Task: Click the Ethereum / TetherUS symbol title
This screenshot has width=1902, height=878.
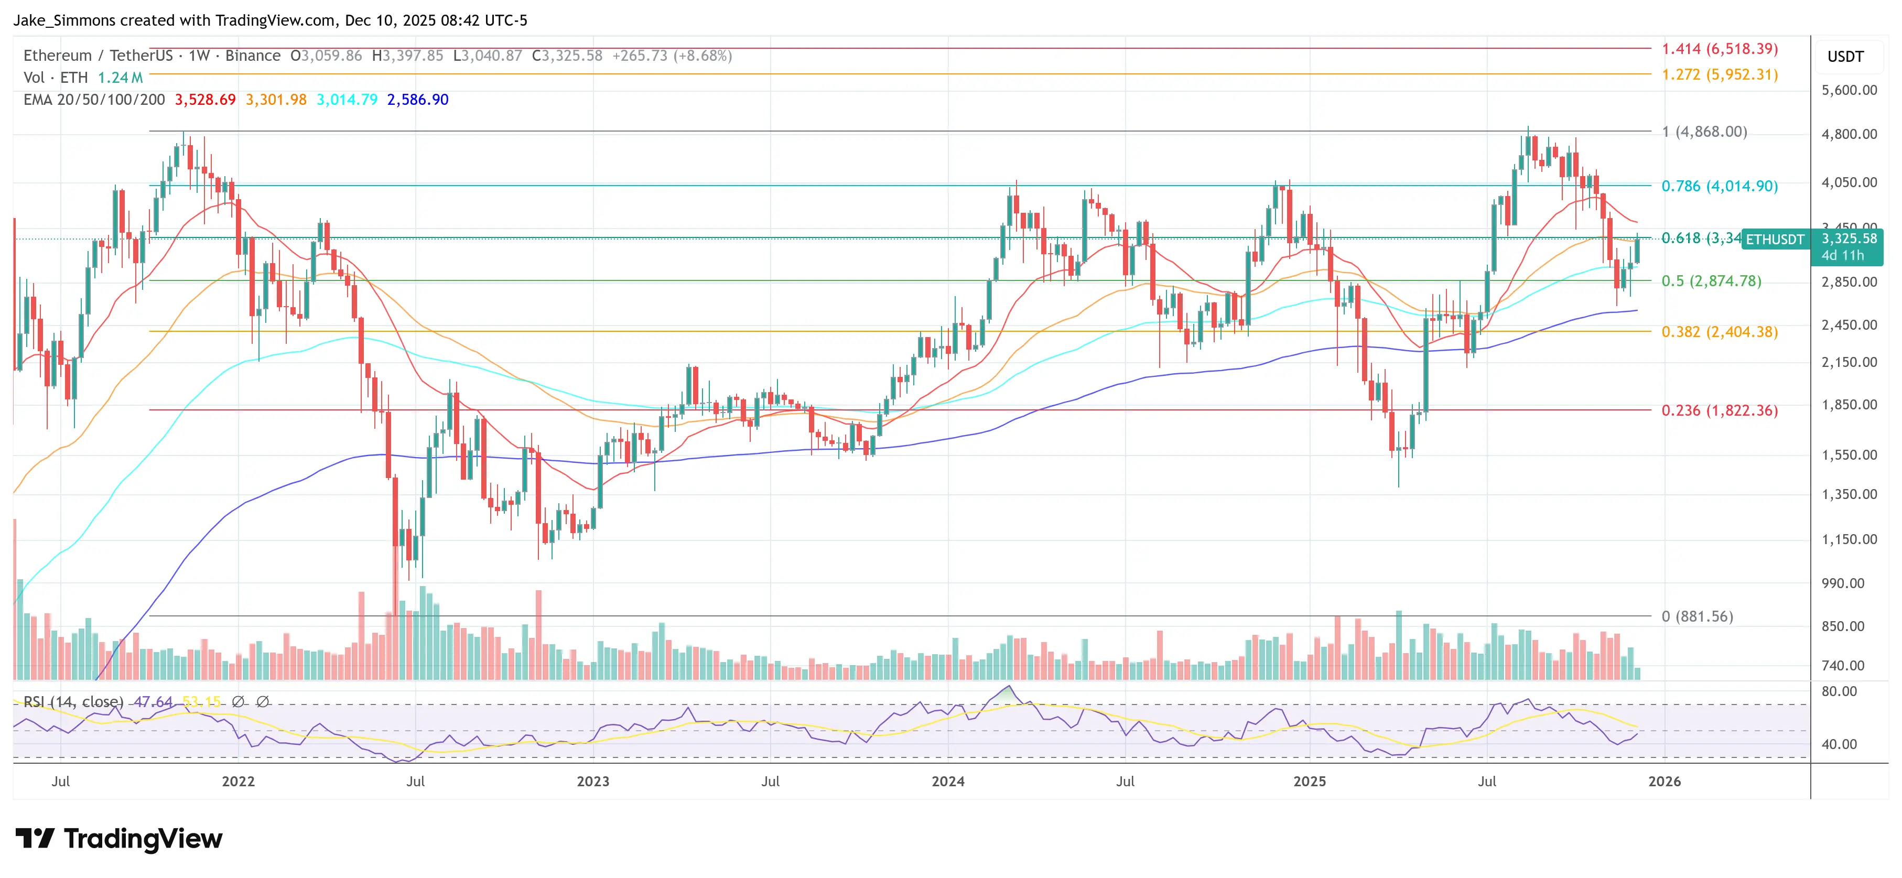Action: 98,56
